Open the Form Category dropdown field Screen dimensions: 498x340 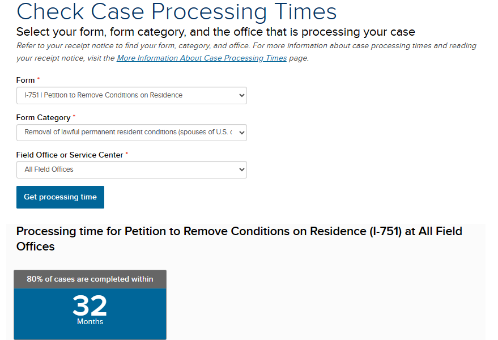pyautogui.click(x=131, y=133)
